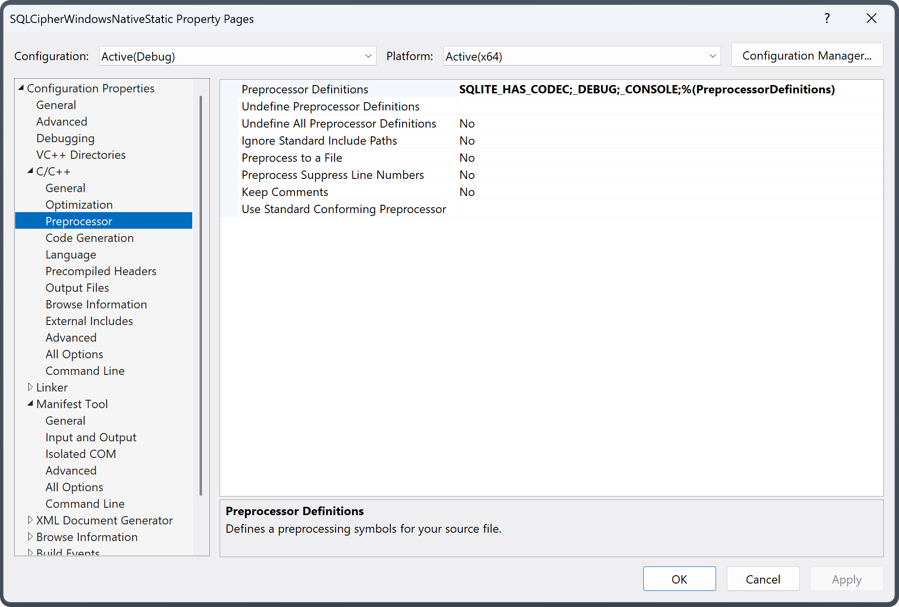Click the help question mark icon
The image size is (899, 607).
coord(827,19)
